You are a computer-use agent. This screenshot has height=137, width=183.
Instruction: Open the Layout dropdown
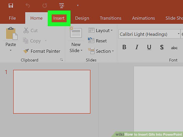point(101,31)
